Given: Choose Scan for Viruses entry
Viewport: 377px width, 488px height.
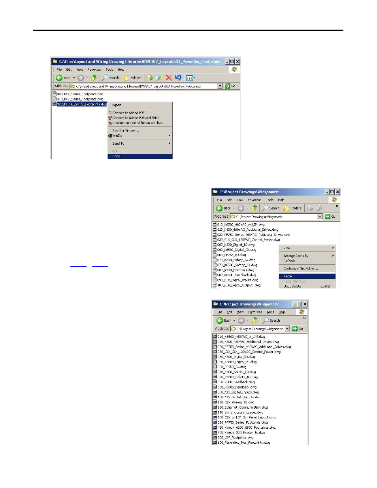Looking at the screenshot, I should 140,130.
